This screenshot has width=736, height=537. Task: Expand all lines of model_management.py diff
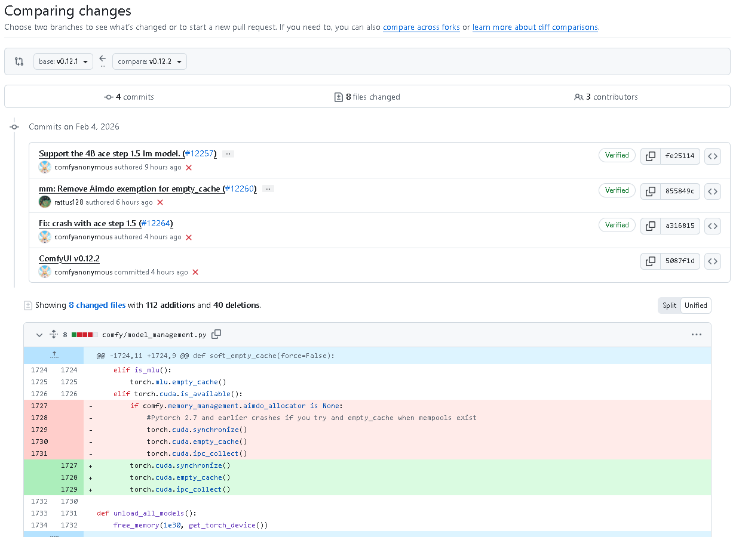click(53, 335)
